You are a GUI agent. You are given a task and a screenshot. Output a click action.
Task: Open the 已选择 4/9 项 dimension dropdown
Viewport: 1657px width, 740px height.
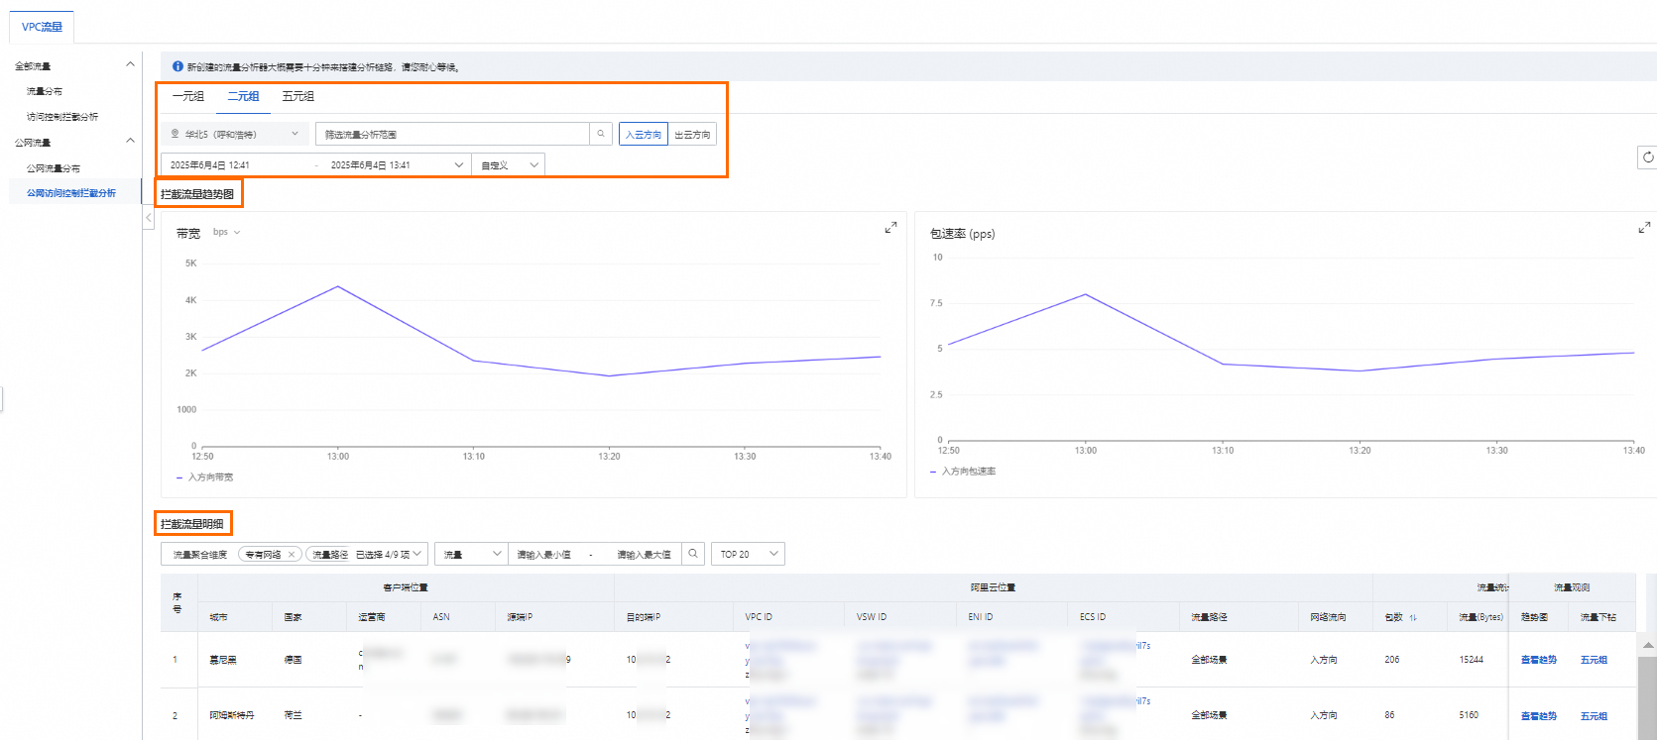click(389, 555)
